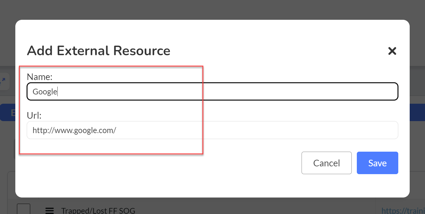Viewport: 425px width, 214px height.
Task: Click the dimmed backdrop above the dialog
Action: (x=212, y=10)
